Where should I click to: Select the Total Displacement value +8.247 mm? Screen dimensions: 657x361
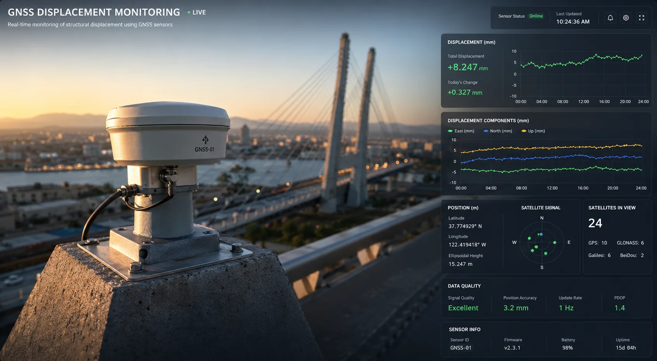click(468, 67)
